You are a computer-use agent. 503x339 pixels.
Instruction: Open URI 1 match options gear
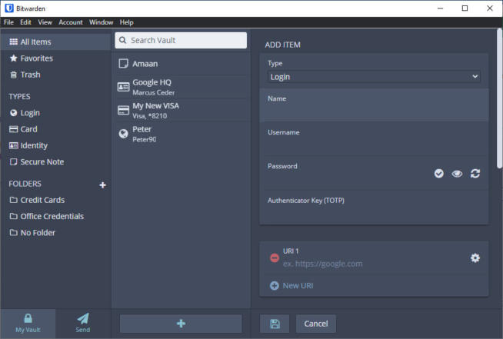[475, 258]
